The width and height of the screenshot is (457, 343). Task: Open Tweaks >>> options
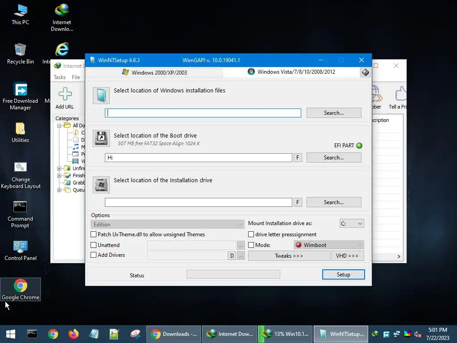coord(289,256)
